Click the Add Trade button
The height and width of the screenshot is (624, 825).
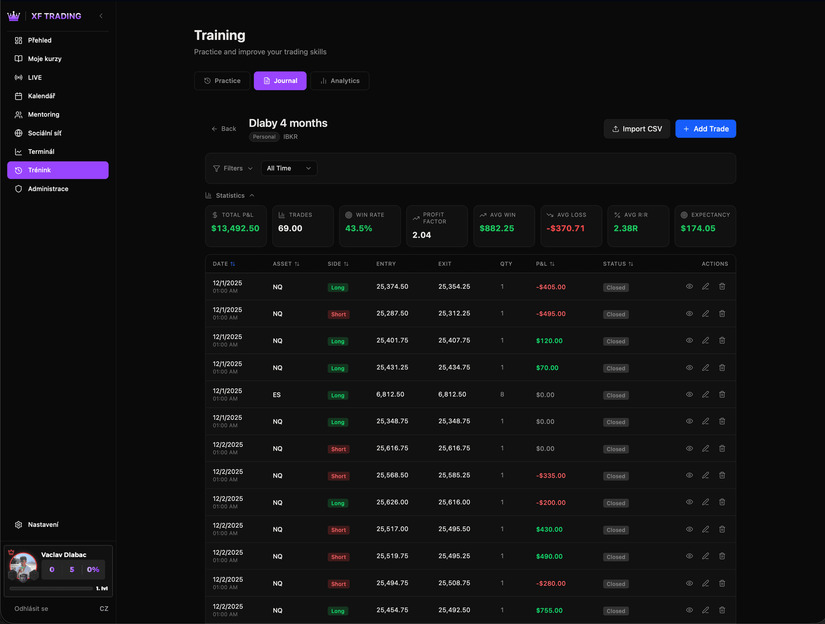[705, 129]
